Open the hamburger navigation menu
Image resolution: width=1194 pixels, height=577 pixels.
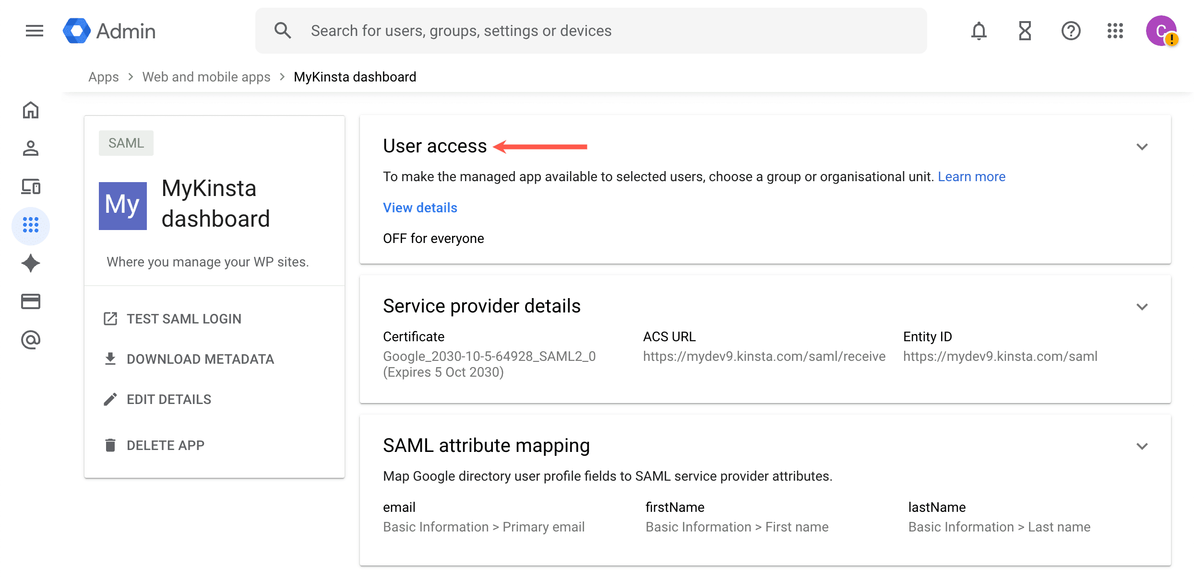(x=34, y=30)
